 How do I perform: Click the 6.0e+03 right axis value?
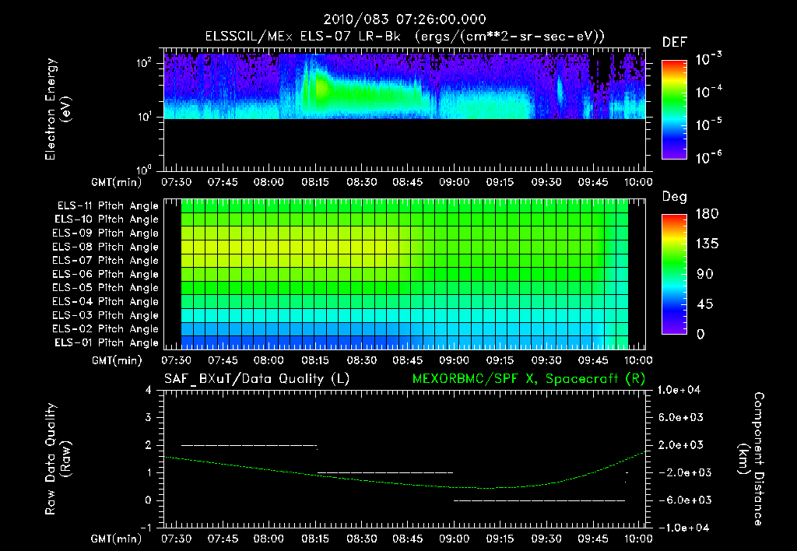pyautogui.click(x=681, y=417)
